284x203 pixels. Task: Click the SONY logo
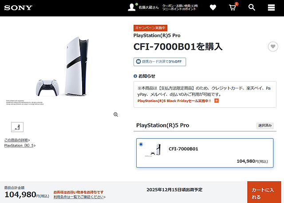[x=18, y=8]
